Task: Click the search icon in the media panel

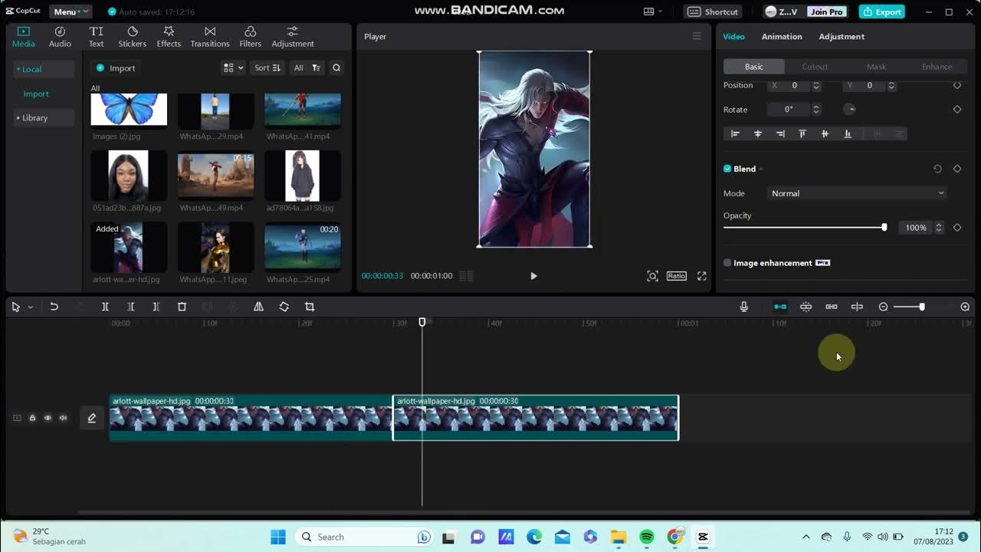Action: pyautogui.click(x=336, y=68)
